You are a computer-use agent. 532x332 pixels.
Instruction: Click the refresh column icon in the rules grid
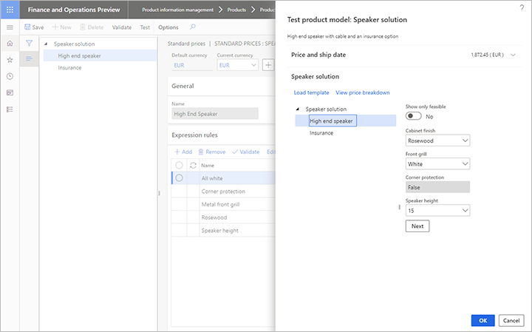point(193,166)
